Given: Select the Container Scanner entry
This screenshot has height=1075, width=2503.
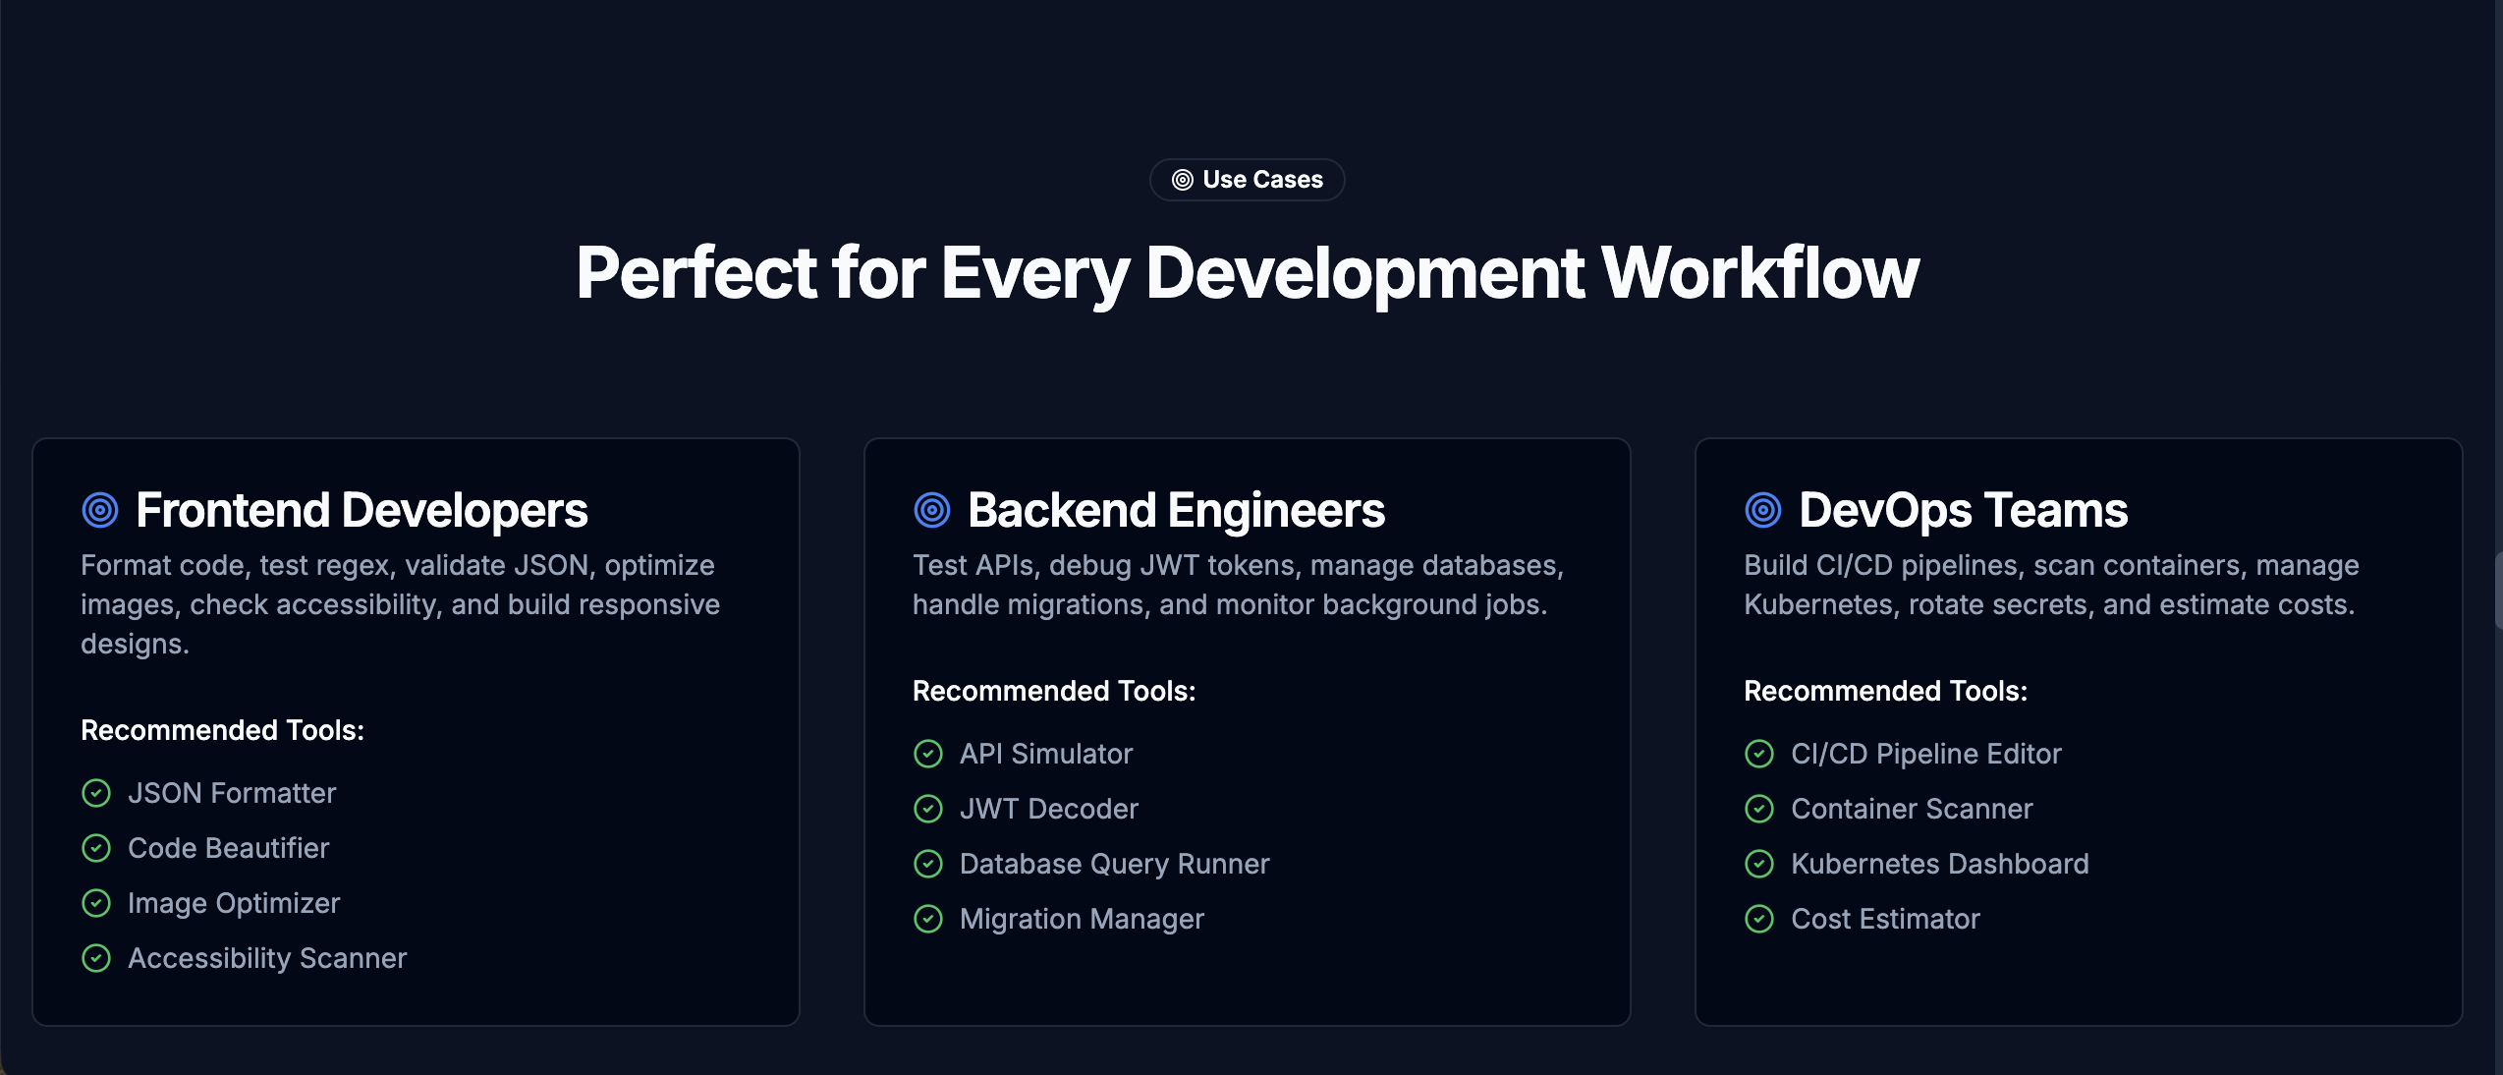Looking at the screenshot, I should (x=1912, y=809).
